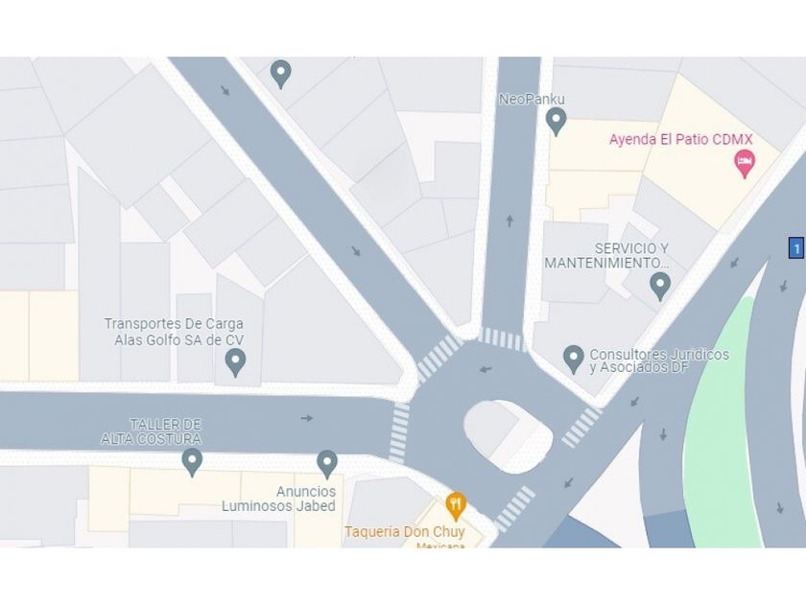Click the unlabeled pin at top of map
806x604 pixels.
point(280,74)
